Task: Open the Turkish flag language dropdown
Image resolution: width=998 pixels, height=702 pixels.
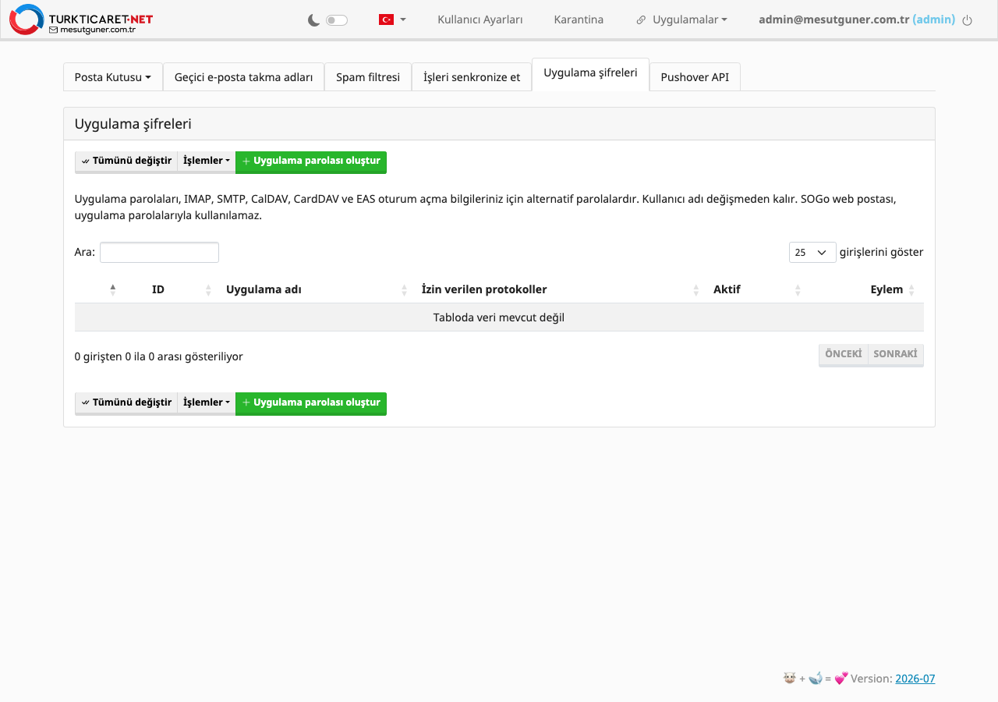Action: 392,19
